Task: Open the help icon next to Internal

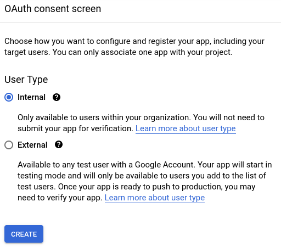Action: click(57, 97)
